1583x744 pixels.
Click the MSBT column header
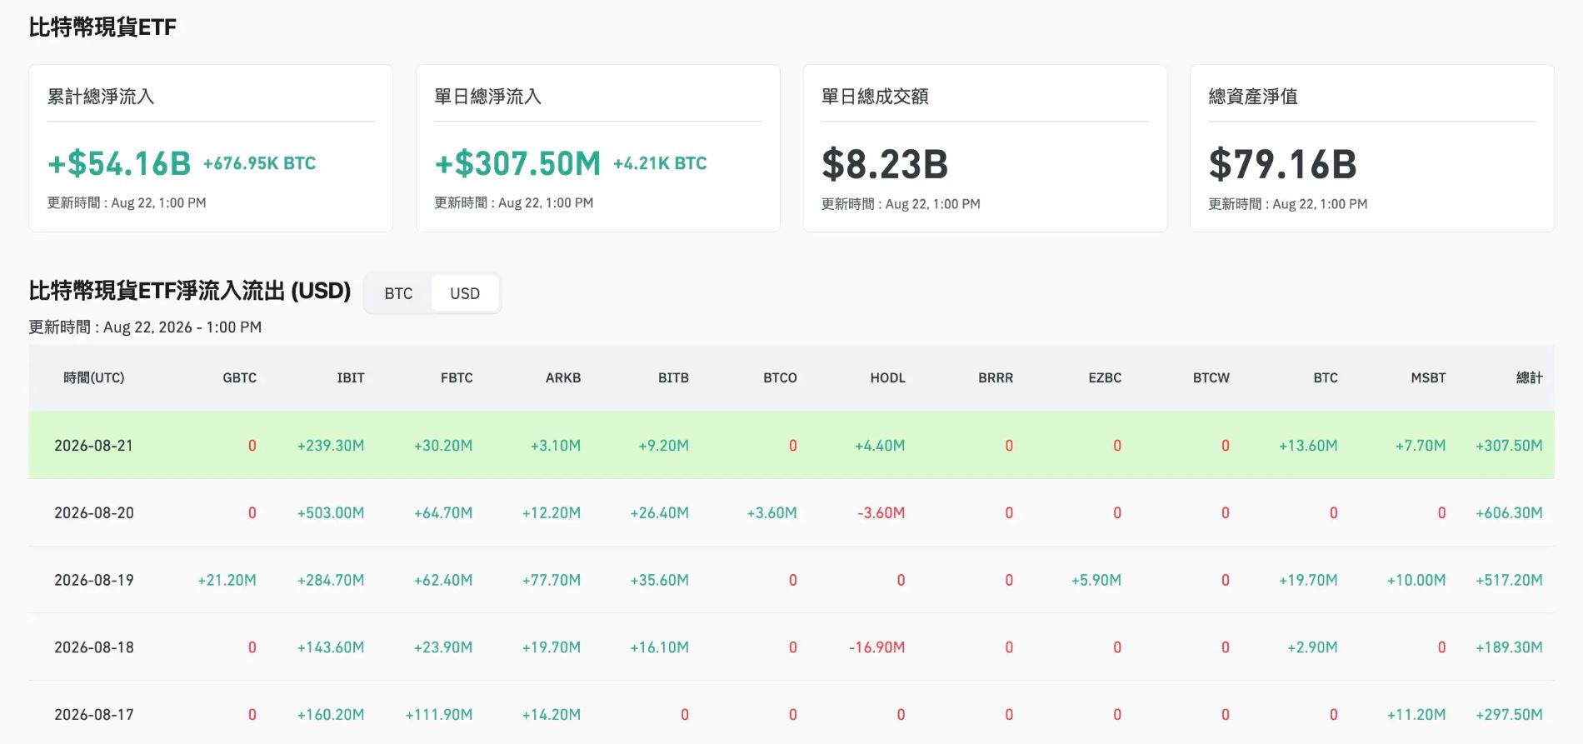[1428, 377]
